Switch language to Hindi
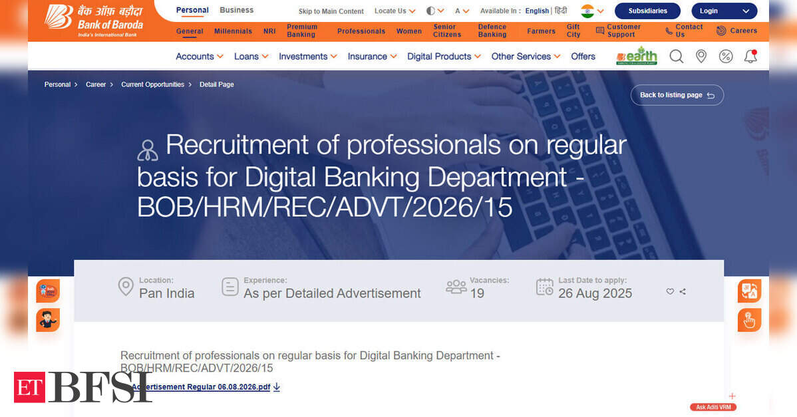Screen dimensions: 797x417 (x=561, y=11)
